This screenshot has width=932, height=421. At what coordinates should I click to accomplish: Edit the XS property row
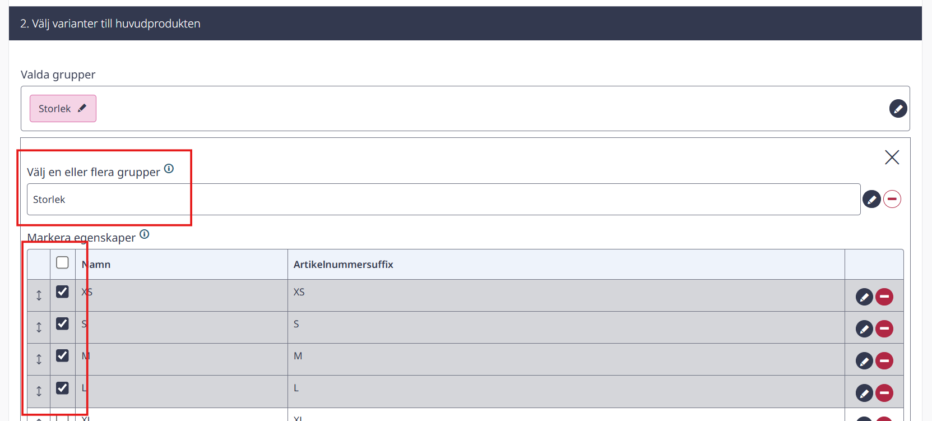pyautogui.click(x=864, y=297)
